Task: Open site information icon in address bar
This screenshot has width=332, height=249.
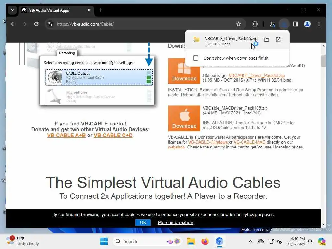Action: click(x=50, y=24)
